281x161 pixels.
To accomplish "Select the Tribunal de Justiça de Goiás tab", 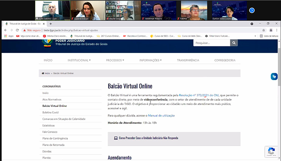I will point(25,24).
